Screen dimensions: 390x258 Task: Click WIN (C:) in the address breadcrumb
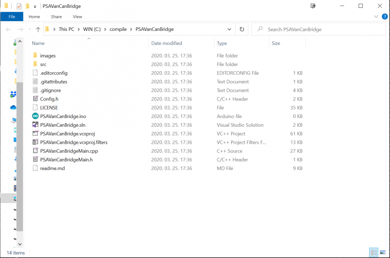[92, 29]
